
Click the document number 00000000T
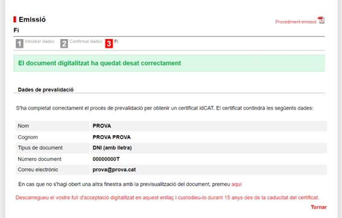point(106,159)
